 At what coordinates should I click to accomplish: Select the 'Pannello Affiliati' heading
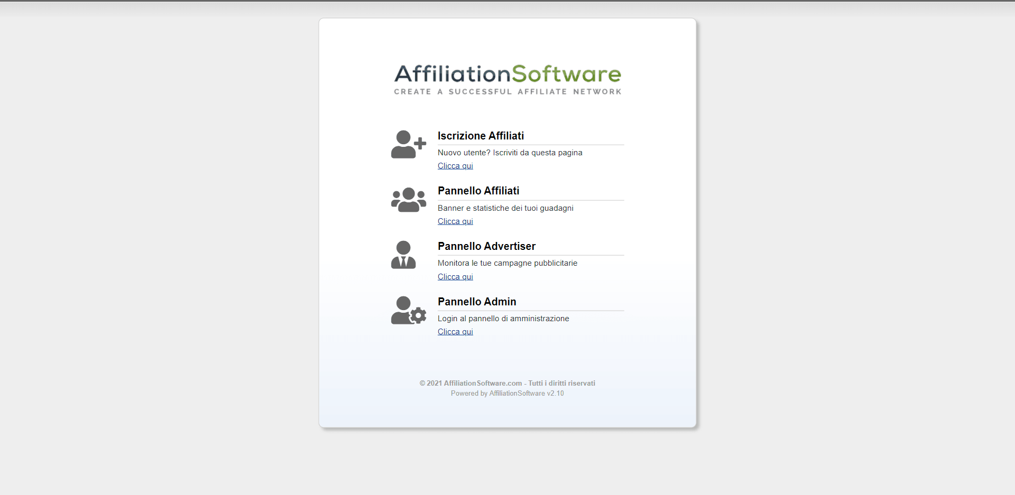click(x=478, y=191)
